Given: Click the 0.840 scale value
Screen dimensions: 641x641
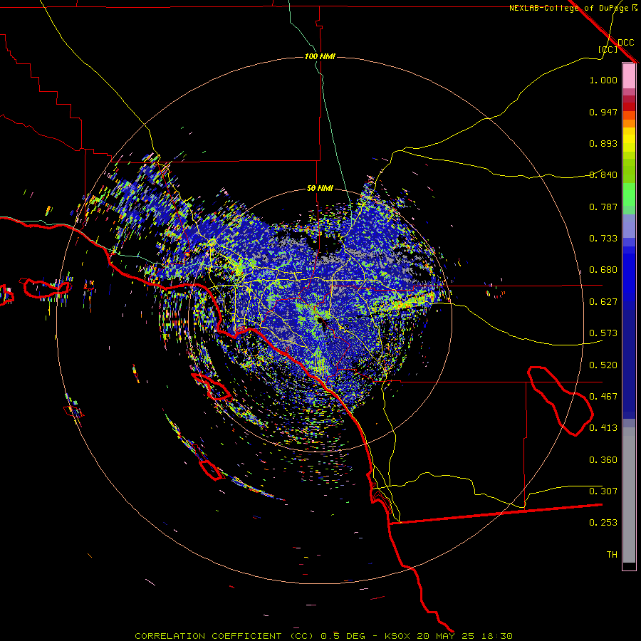Looking at the screenshot, I should (x=603, y=175).
